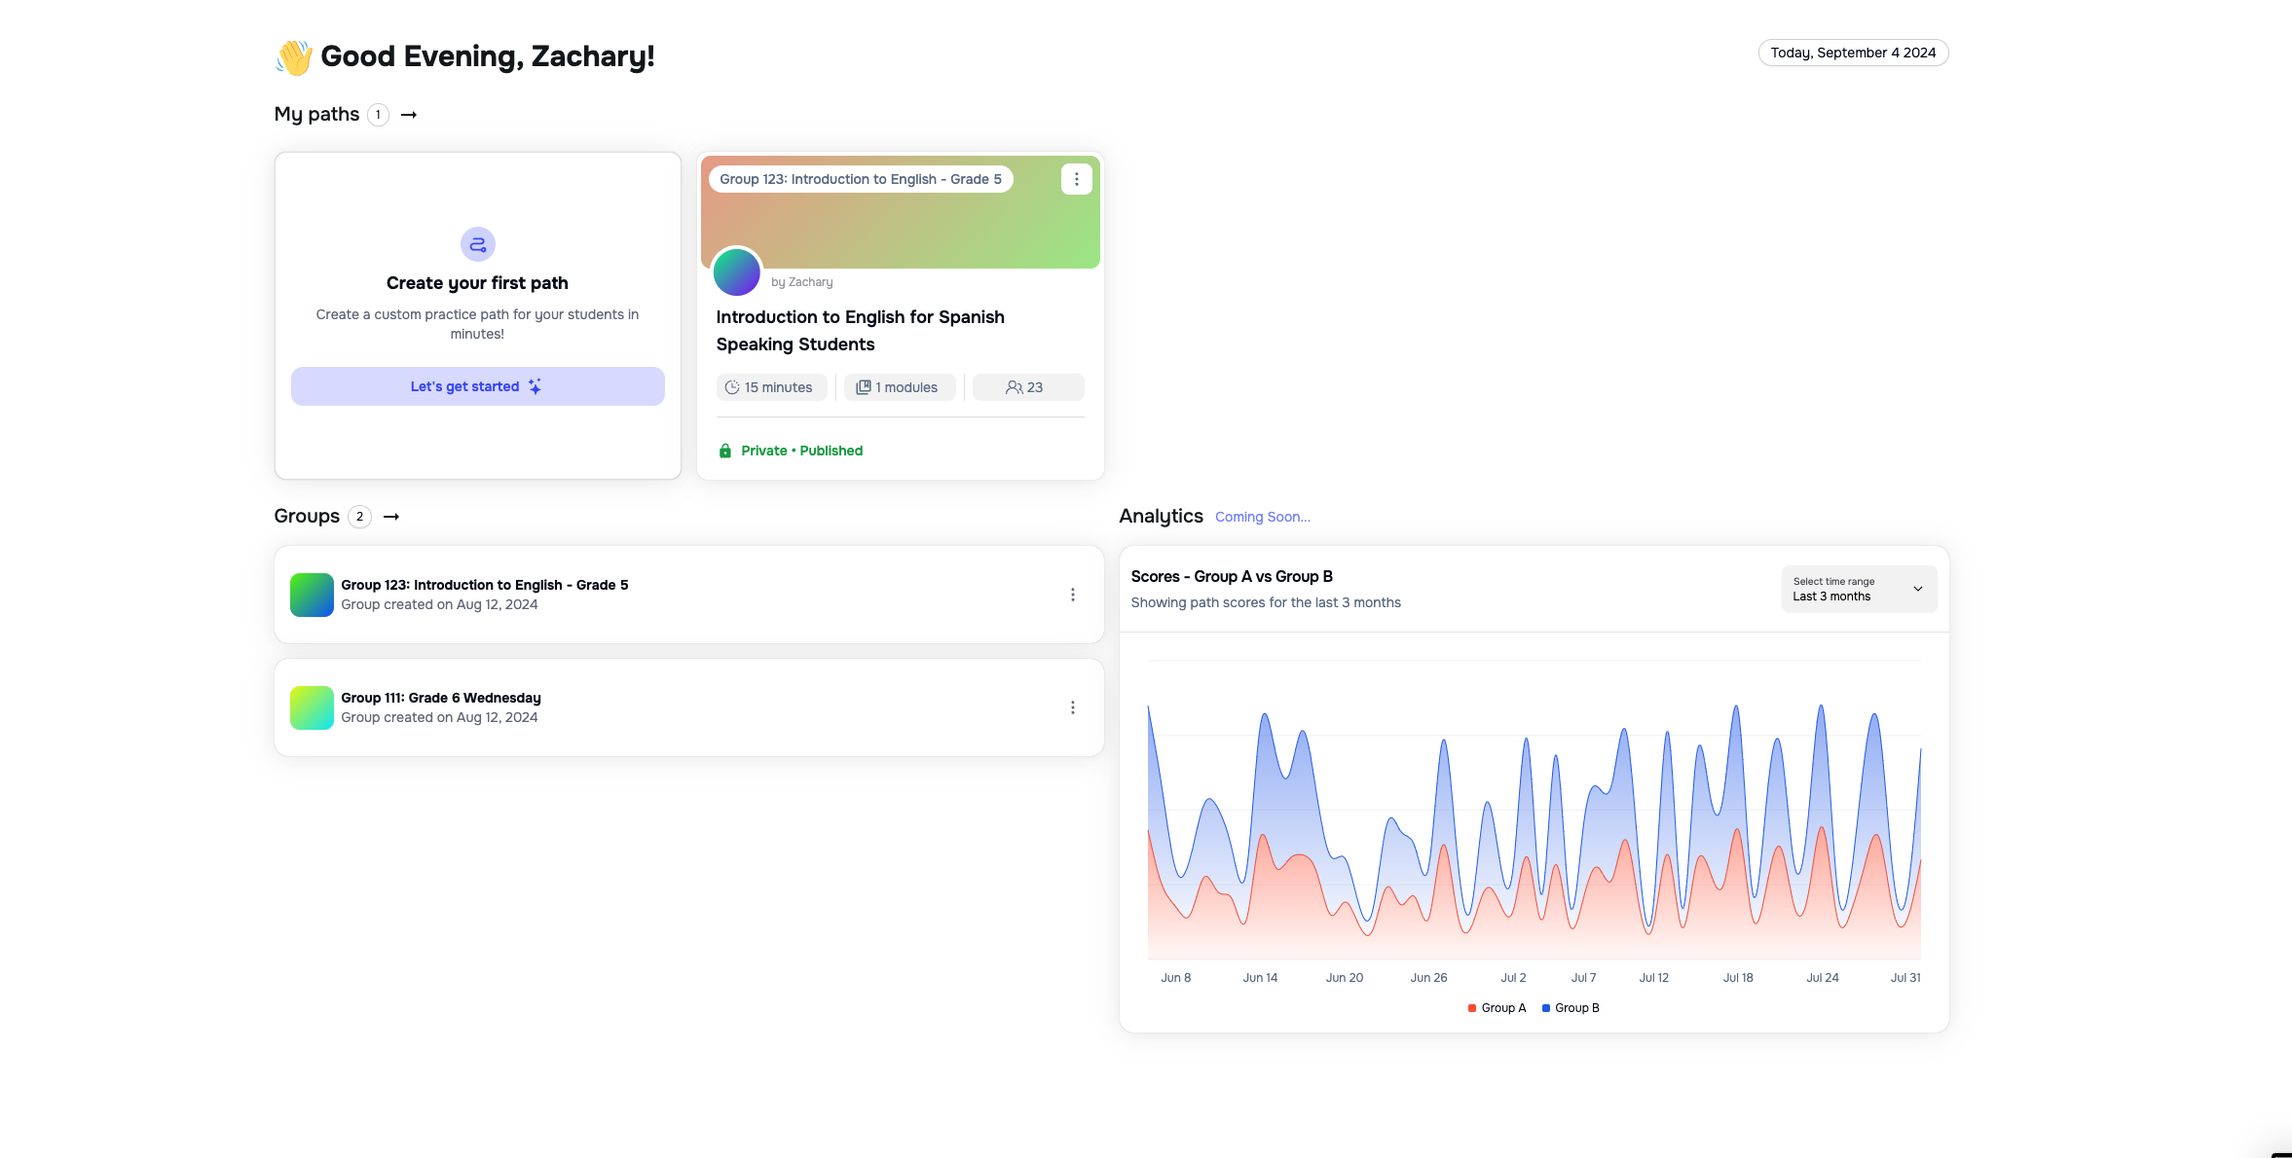Open the options menu for Group 123 row
The width and height of the screenshot is (2292, 1158).
(x=1073, y=595)
